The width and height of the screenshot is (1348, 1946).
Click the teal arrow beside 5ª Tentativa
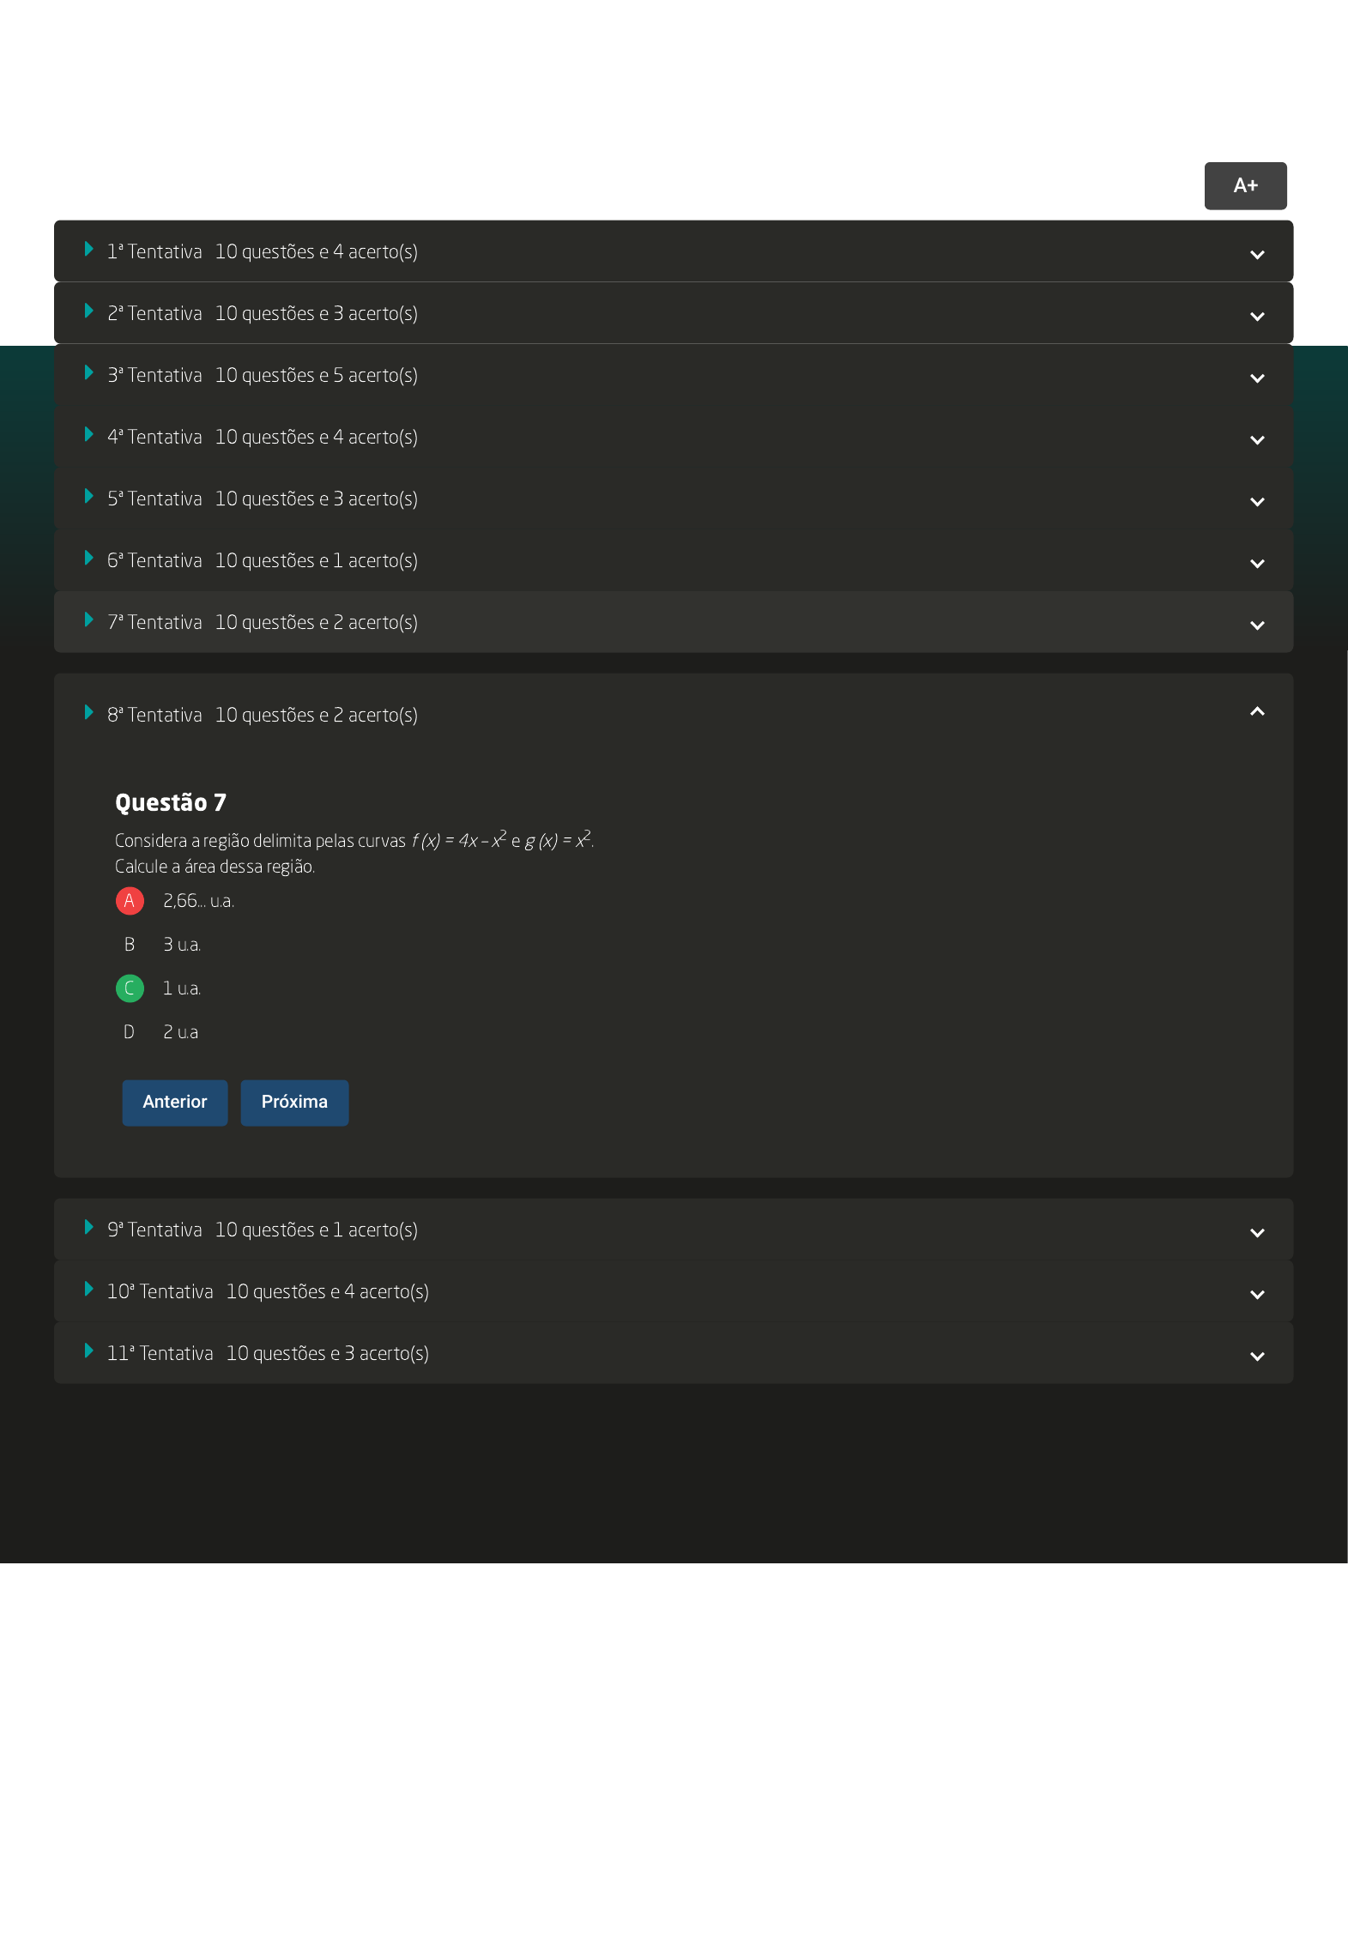click(88, 497)
